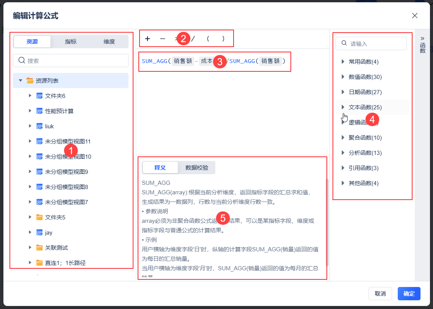Expand the 文件夹5 folder node
Image resolution: width=433 pixels, height=309 pixels.
(x=30, y=217)
